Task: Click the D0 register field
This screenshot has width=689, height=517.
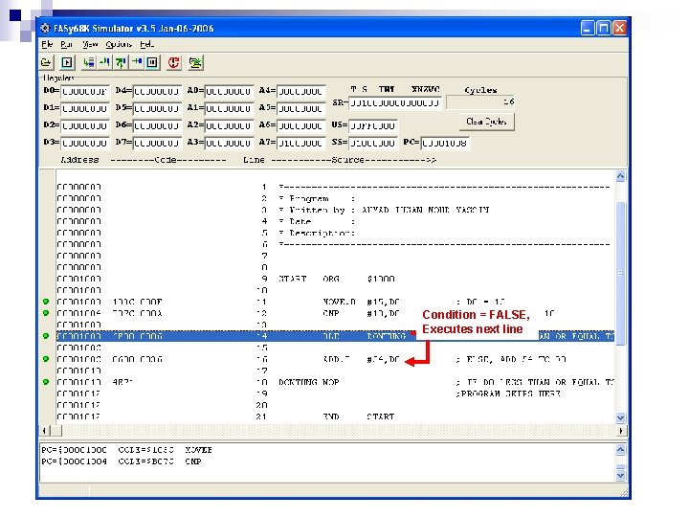Action: click(x=84, y=92)
